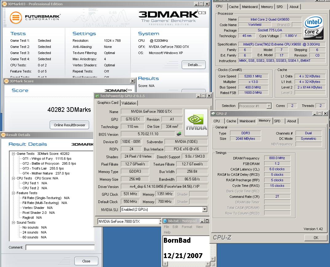
Task: Open the Memory tab in top CPU-Z
Action: click(x=267, y=7)
